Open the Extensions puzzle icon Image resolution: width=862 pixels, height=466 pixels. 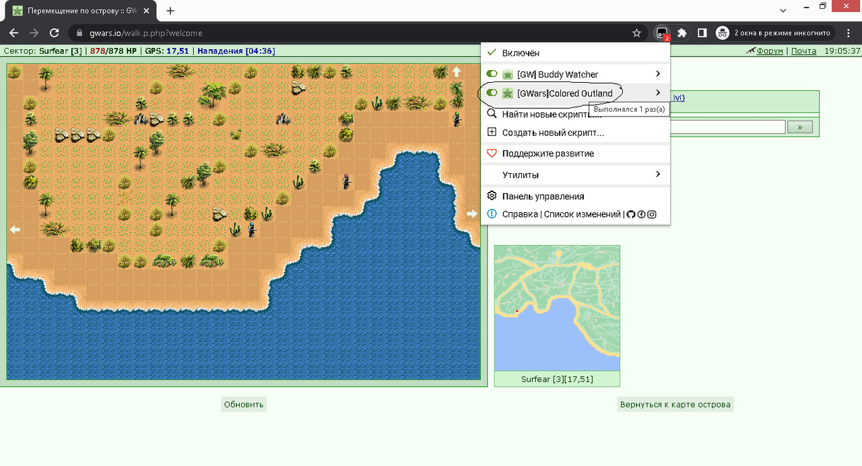coord(682,32)
